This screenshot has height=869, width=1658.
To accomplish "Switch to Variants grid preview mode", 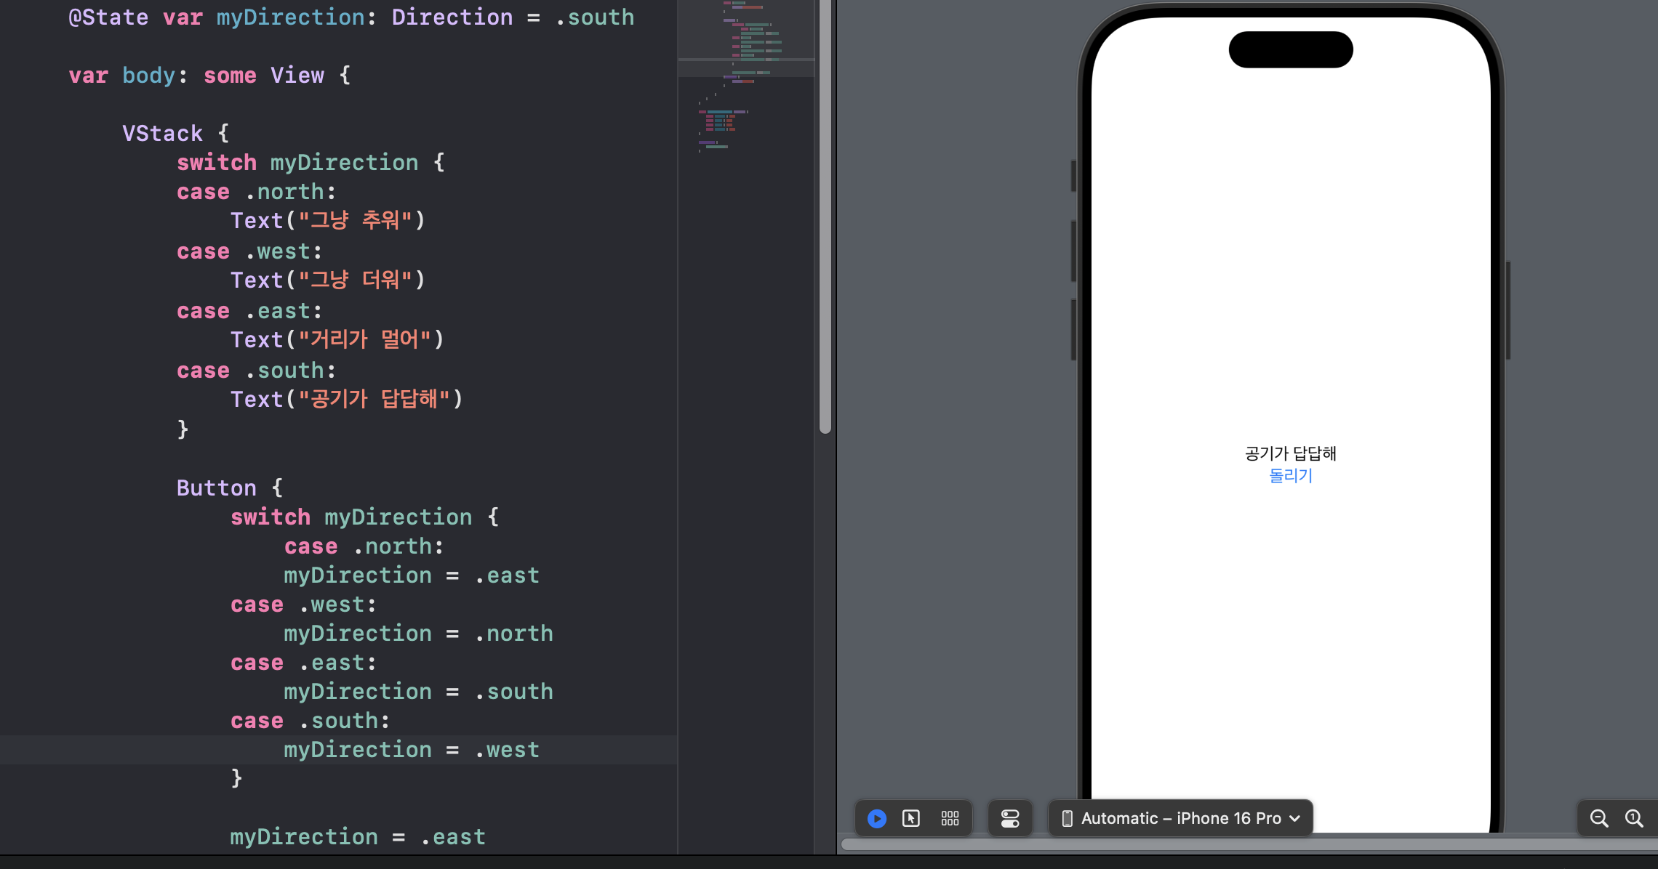I will pos(950,819).
